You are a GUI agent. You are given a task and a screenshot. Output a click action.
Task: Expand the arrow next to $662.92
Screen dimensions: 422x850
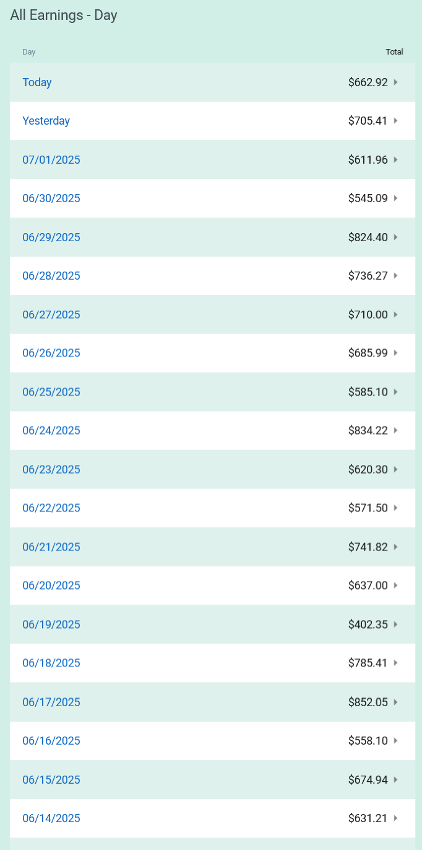(x=395, y=82)
